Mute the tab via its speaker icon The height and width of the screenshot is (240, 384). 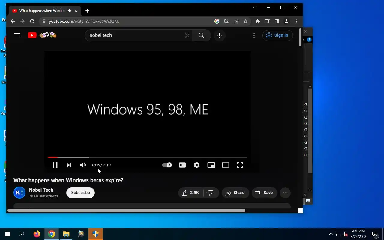tap(70, 11)
